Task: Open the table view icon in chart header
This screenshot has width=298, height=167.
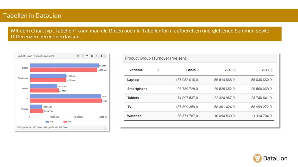Action: pyautogui.click(x=78, y=56)
